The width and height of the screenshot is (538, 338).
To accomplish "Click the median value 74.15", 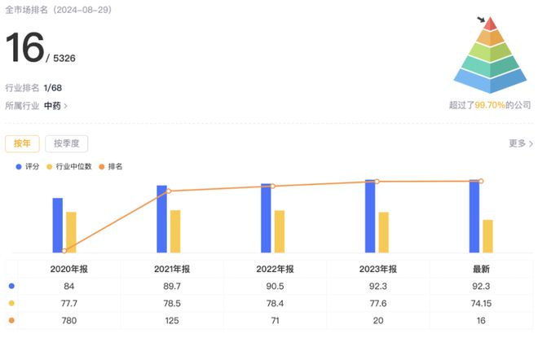I will 481,303.
